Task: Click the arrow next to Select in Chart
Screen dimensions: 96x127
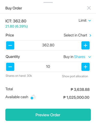Action: (90, 35)
